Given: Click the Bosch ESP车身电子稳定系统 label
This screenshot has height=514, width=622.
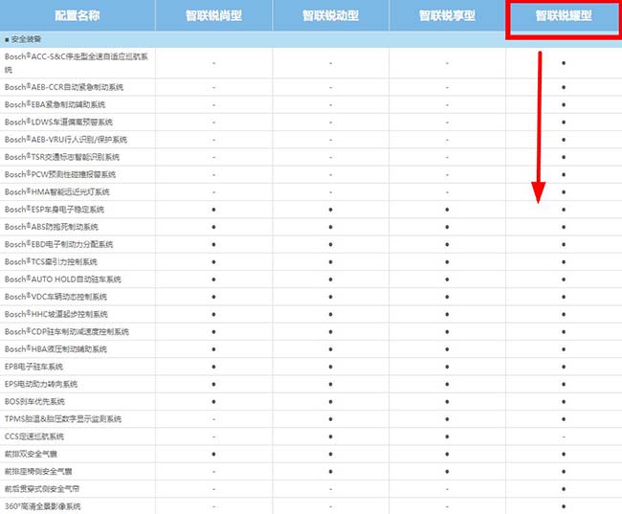Looking at the screenshot, I should pyautogui.click(x=55, y=210).
